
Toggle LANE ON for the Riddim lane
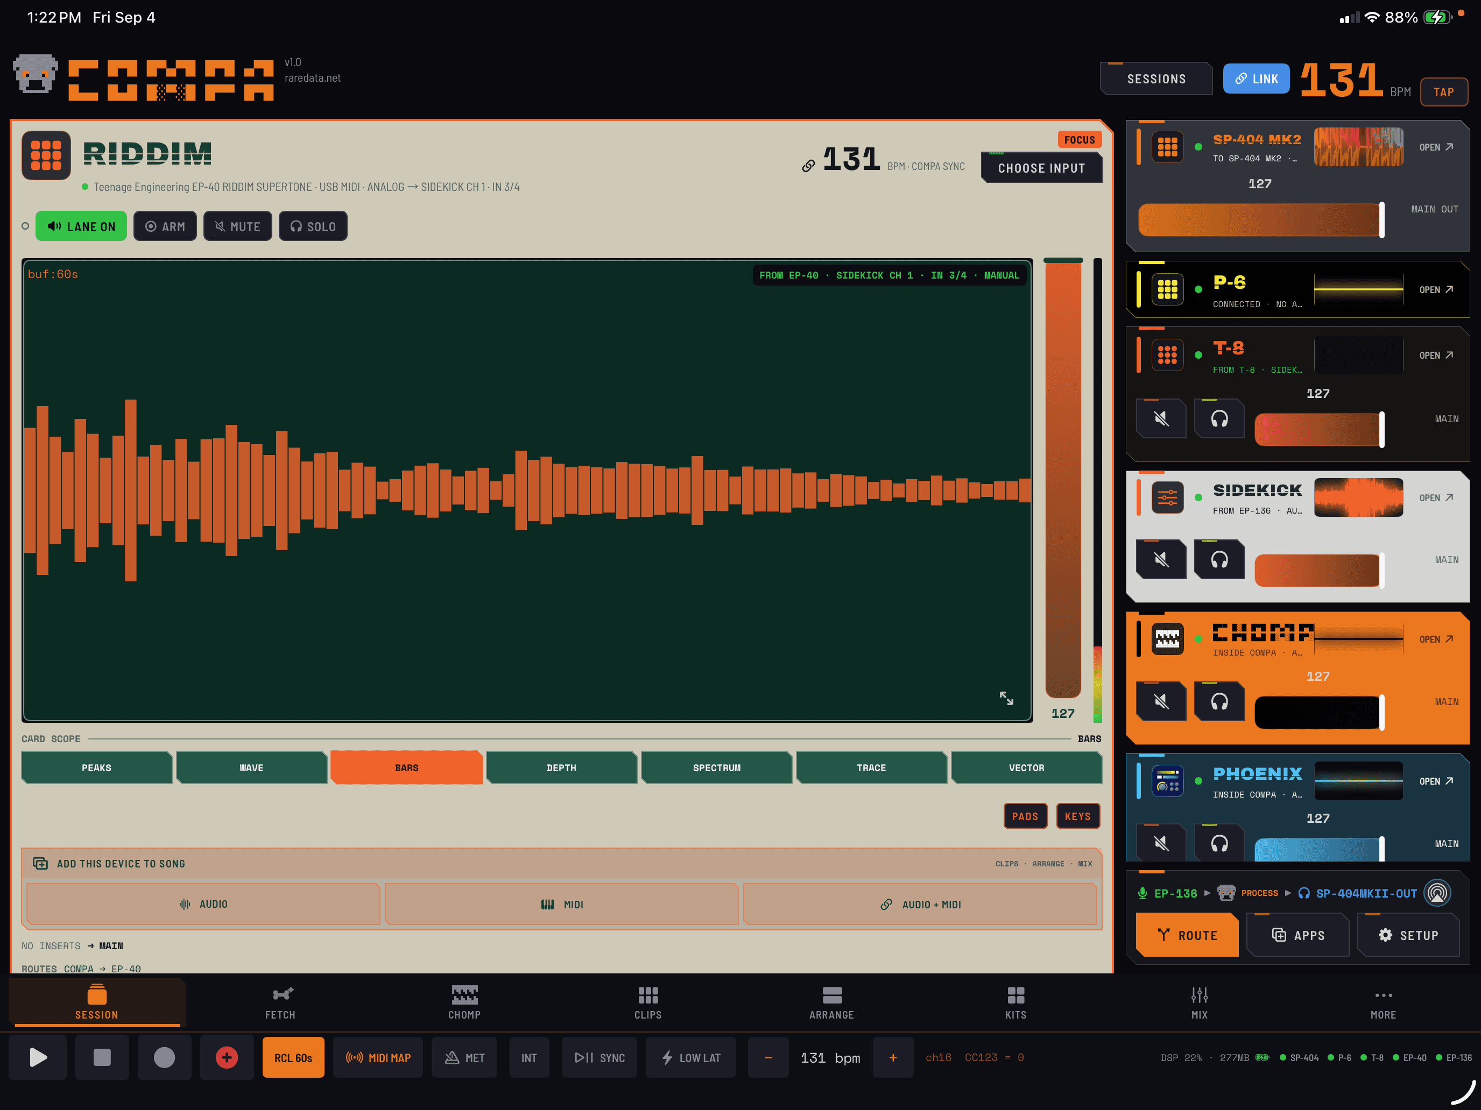pyautogui.click(x=81, y=226)
